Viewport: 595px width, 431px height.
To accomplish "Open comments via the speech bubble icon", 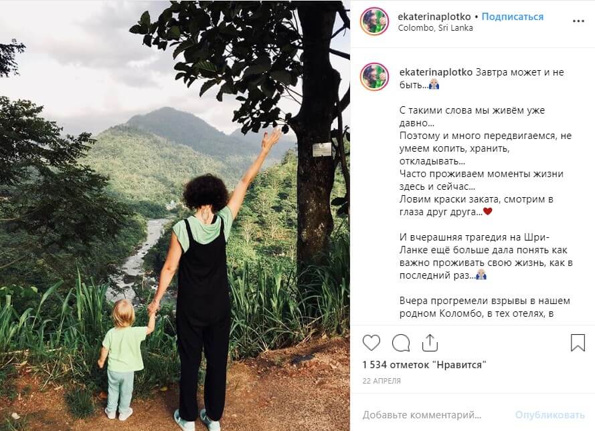I will point(400,343).
